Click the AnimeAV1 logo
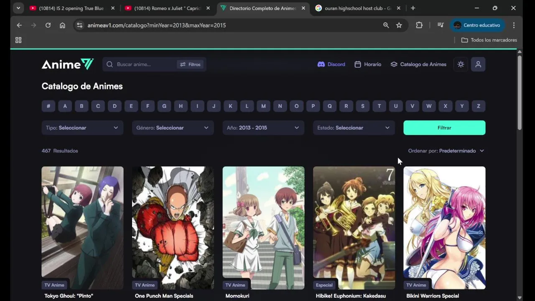 pos(68,64)
